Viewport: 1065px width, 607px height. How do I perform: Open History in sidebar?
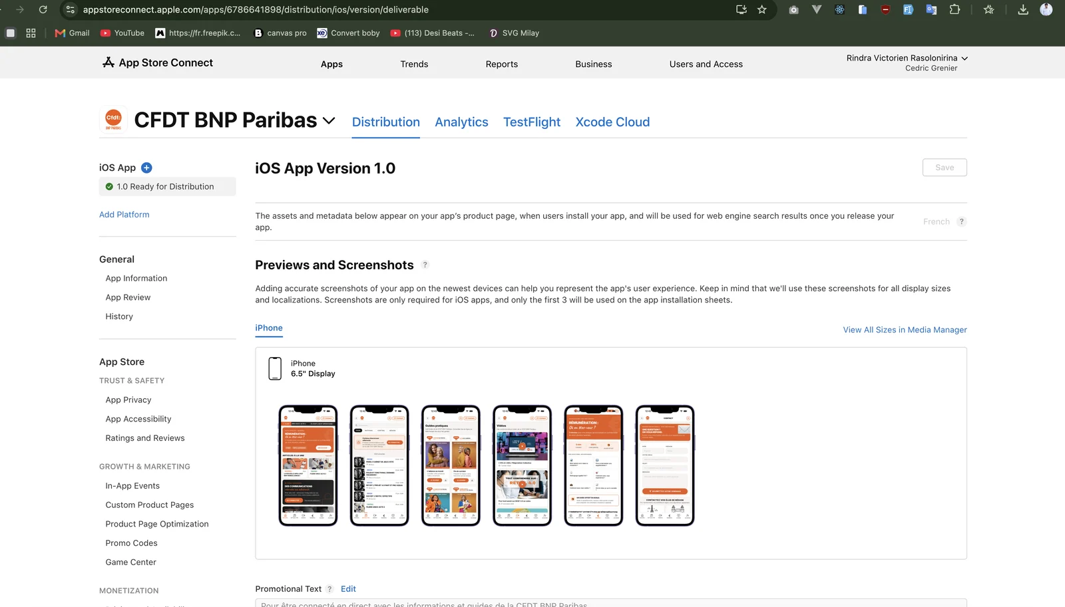tap(119, 316)
